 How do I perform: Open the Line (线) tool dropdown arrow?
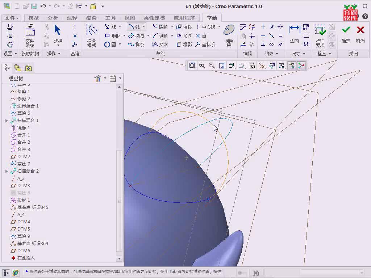tap(120, 26)
